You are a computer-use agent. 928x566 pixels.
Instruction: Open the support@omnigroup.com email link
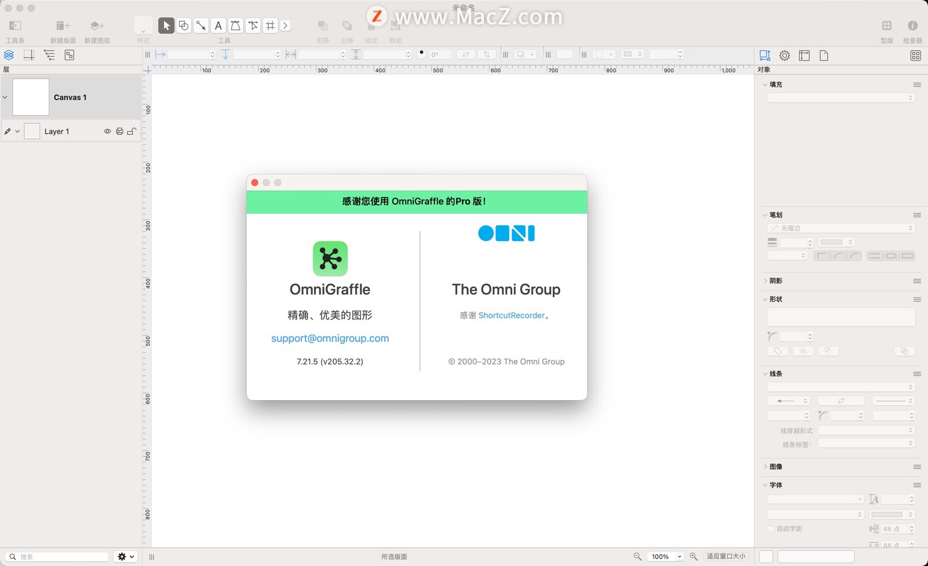click(x=330, y=338)
